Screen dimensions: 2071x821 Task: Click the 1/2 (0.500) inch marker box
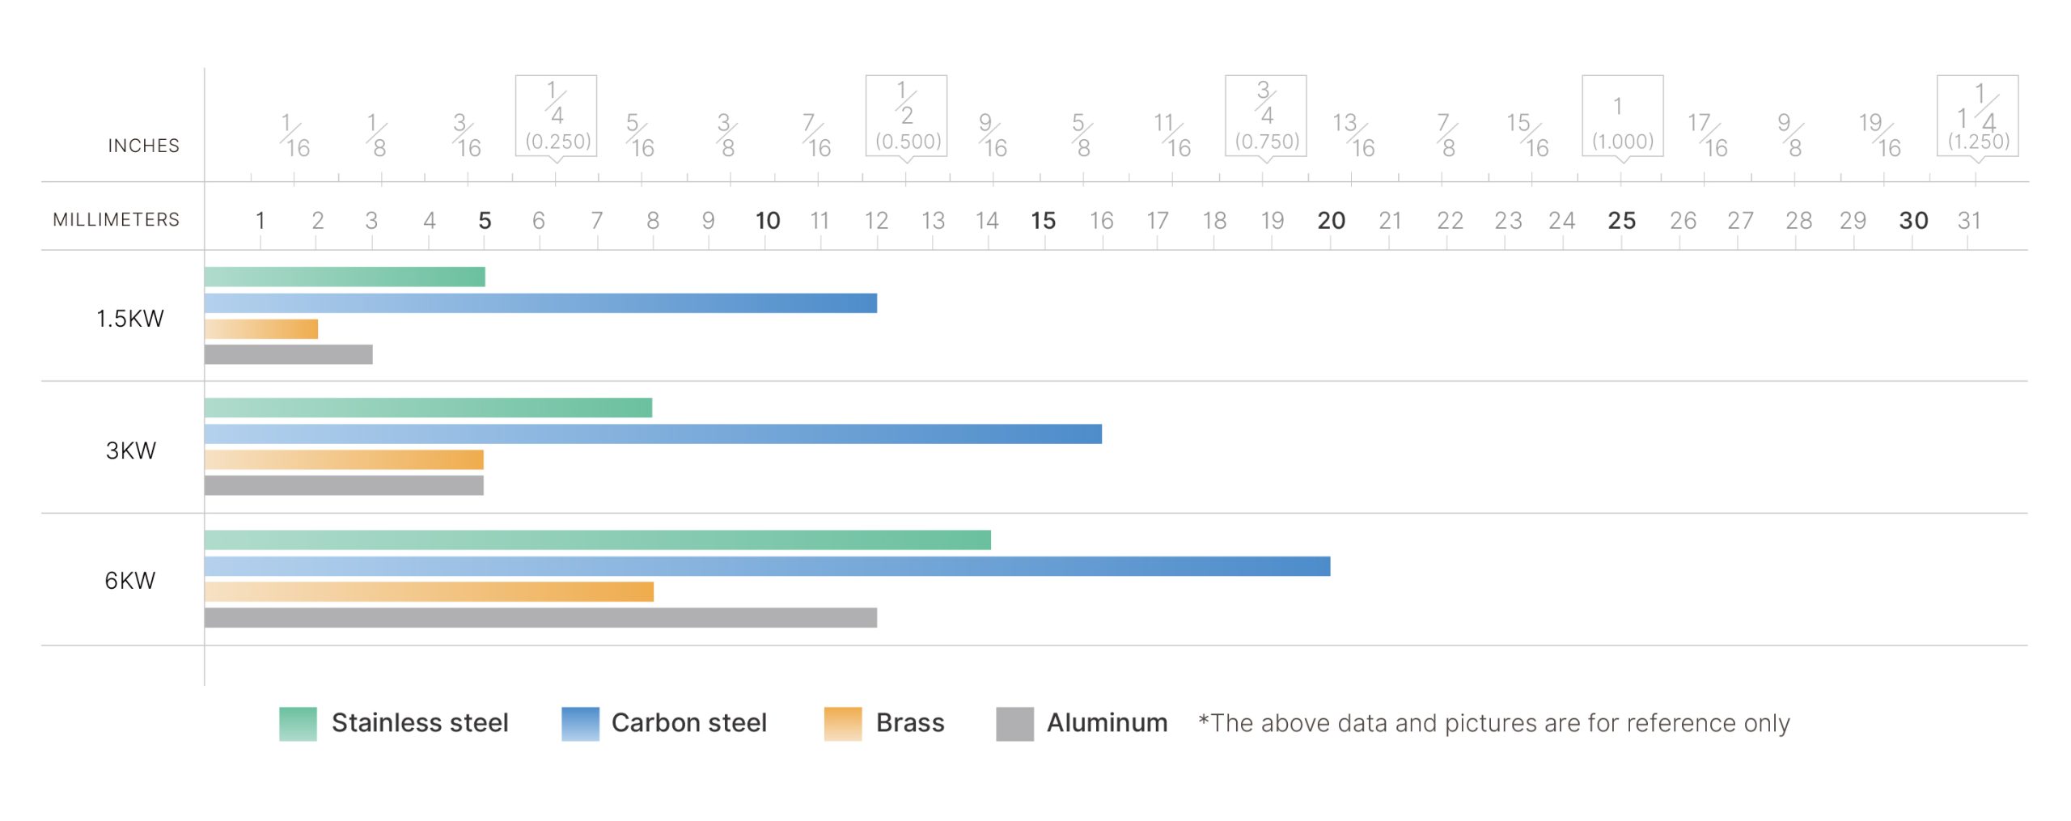906,116
